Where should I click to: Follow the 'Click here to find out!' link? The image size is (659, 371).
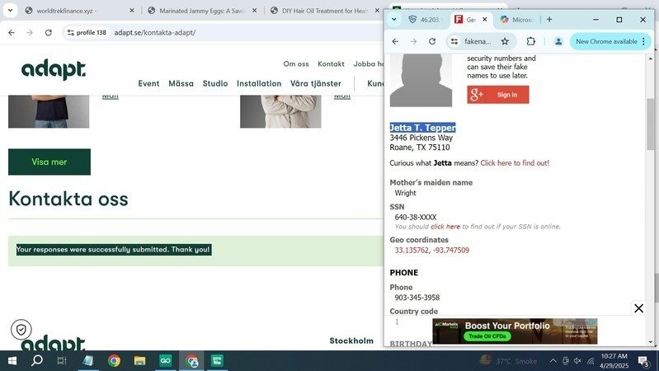[515, 163]
